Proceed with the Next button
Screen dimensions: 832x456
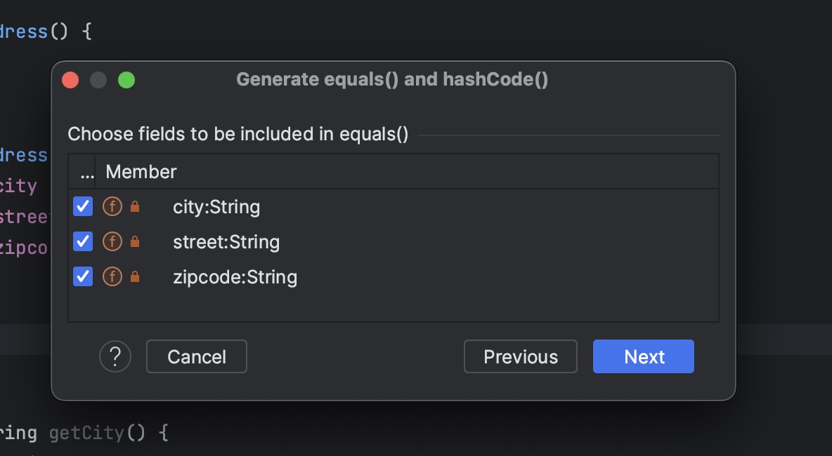(644, 356)
